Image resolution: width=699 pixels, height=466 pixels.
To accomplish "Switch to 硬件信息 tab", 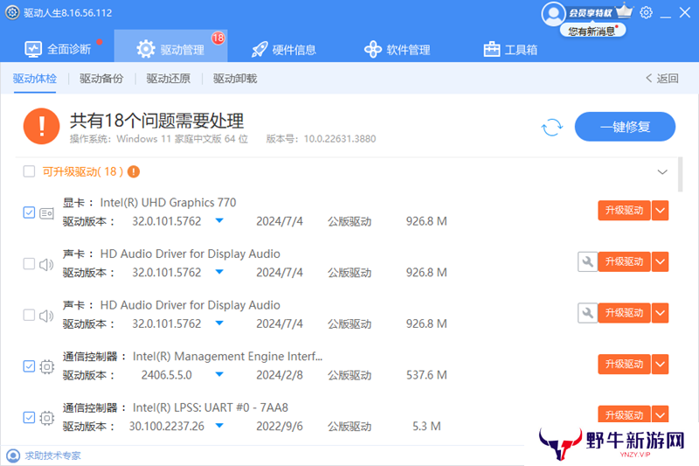I will [284, 50].
